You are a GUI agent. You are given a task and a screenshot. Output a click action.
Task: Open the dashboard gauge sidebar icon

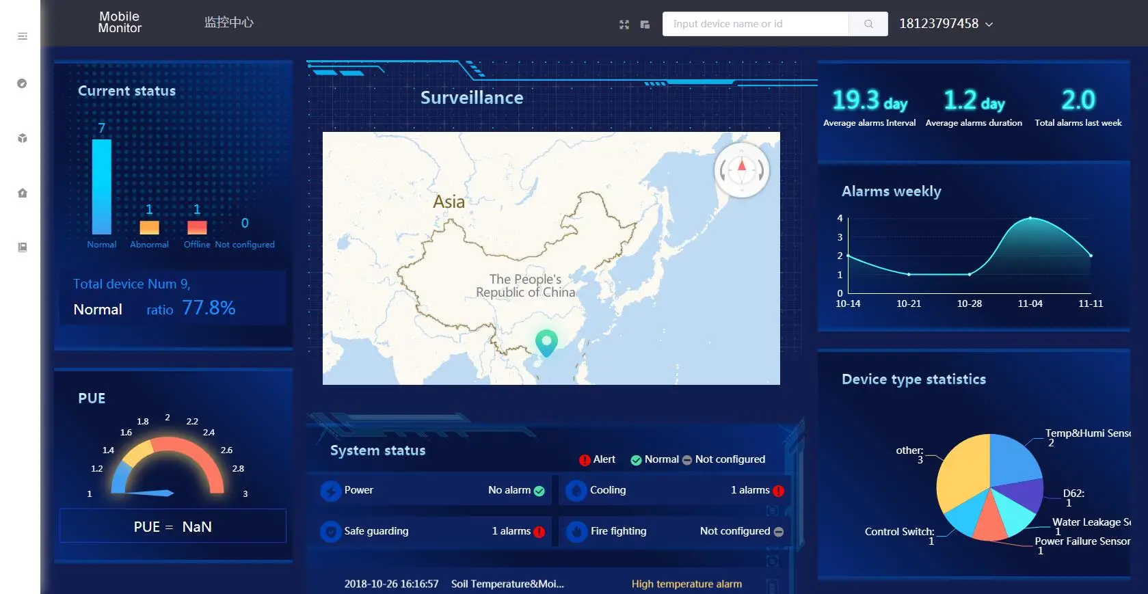point(22,83)
